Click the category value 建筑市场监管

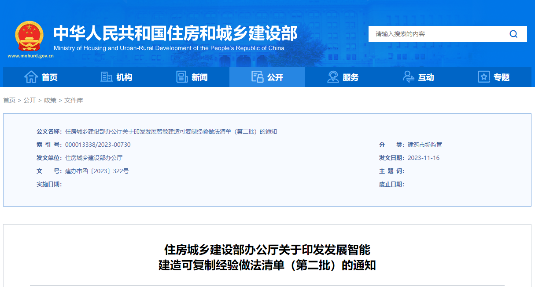click(x=425, y=145)
